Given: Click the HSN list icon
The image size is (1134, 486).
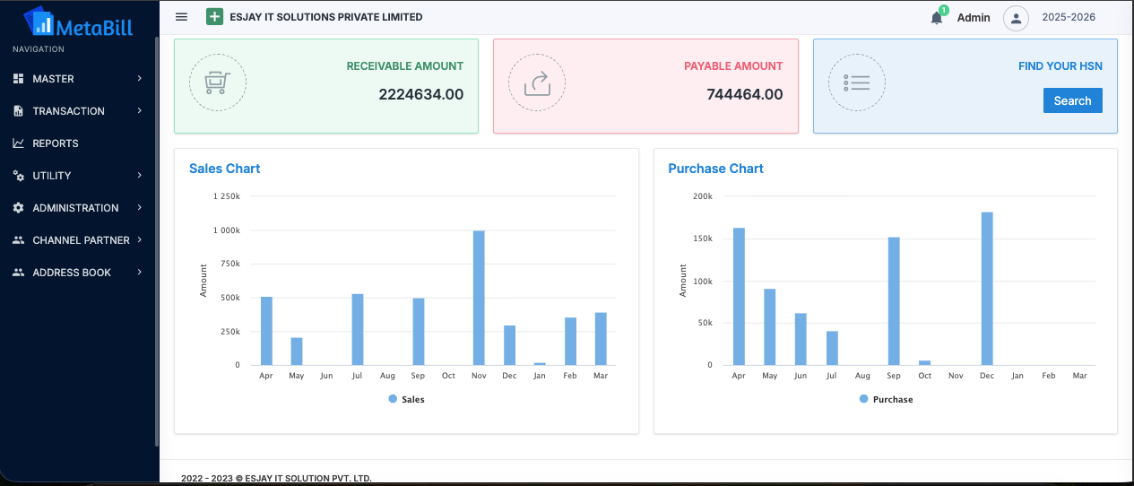Looking at the screenshot, I should [856, 83].
